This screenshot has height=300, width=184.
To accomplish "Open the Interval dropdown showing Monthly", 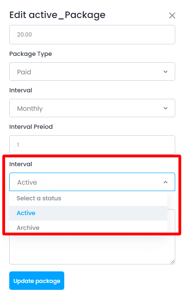I will (x=92, y=108).
